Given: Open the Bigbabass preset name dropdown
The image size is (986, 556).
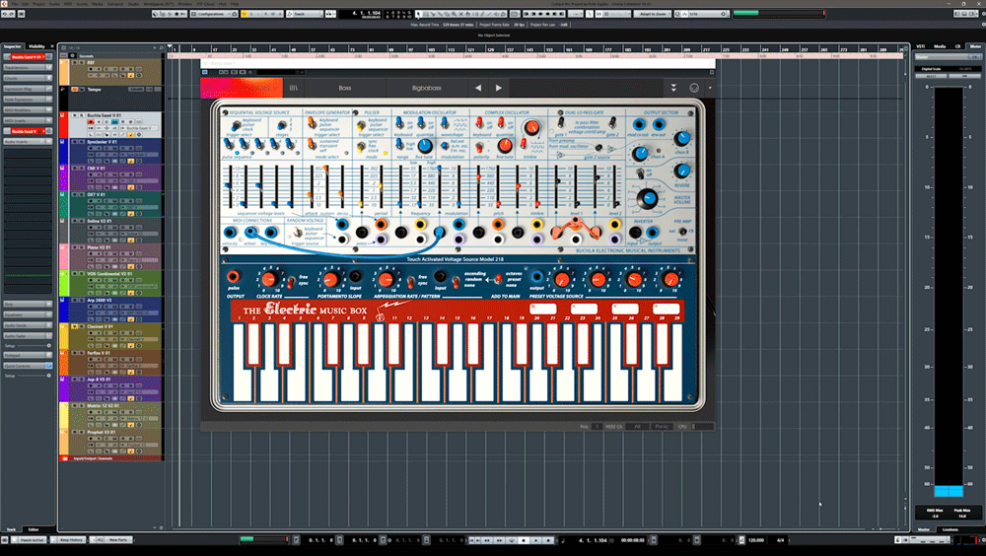Looking at the screenshot, I should (427, 88).
